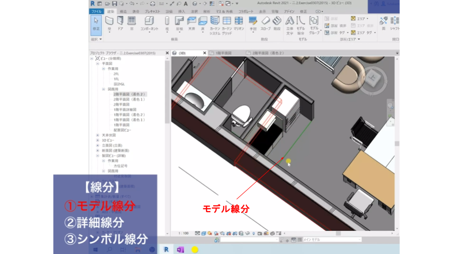The width and height of the screenshot is (453, 254).
Task: Open 2階平面図 (着色1) in the browser
Action: coord(129,100)
